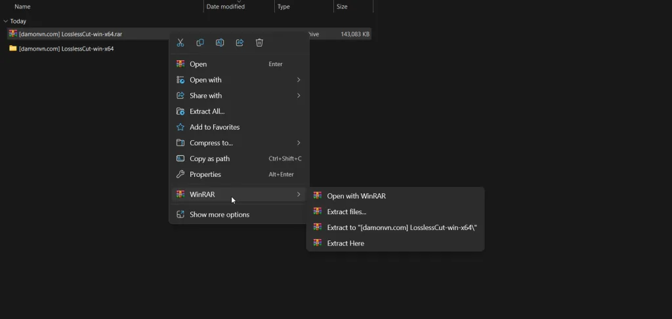Select the [damonvn.com] LosslessCut-win-x64 folder

pyautogui.click(x=66, y=48)
